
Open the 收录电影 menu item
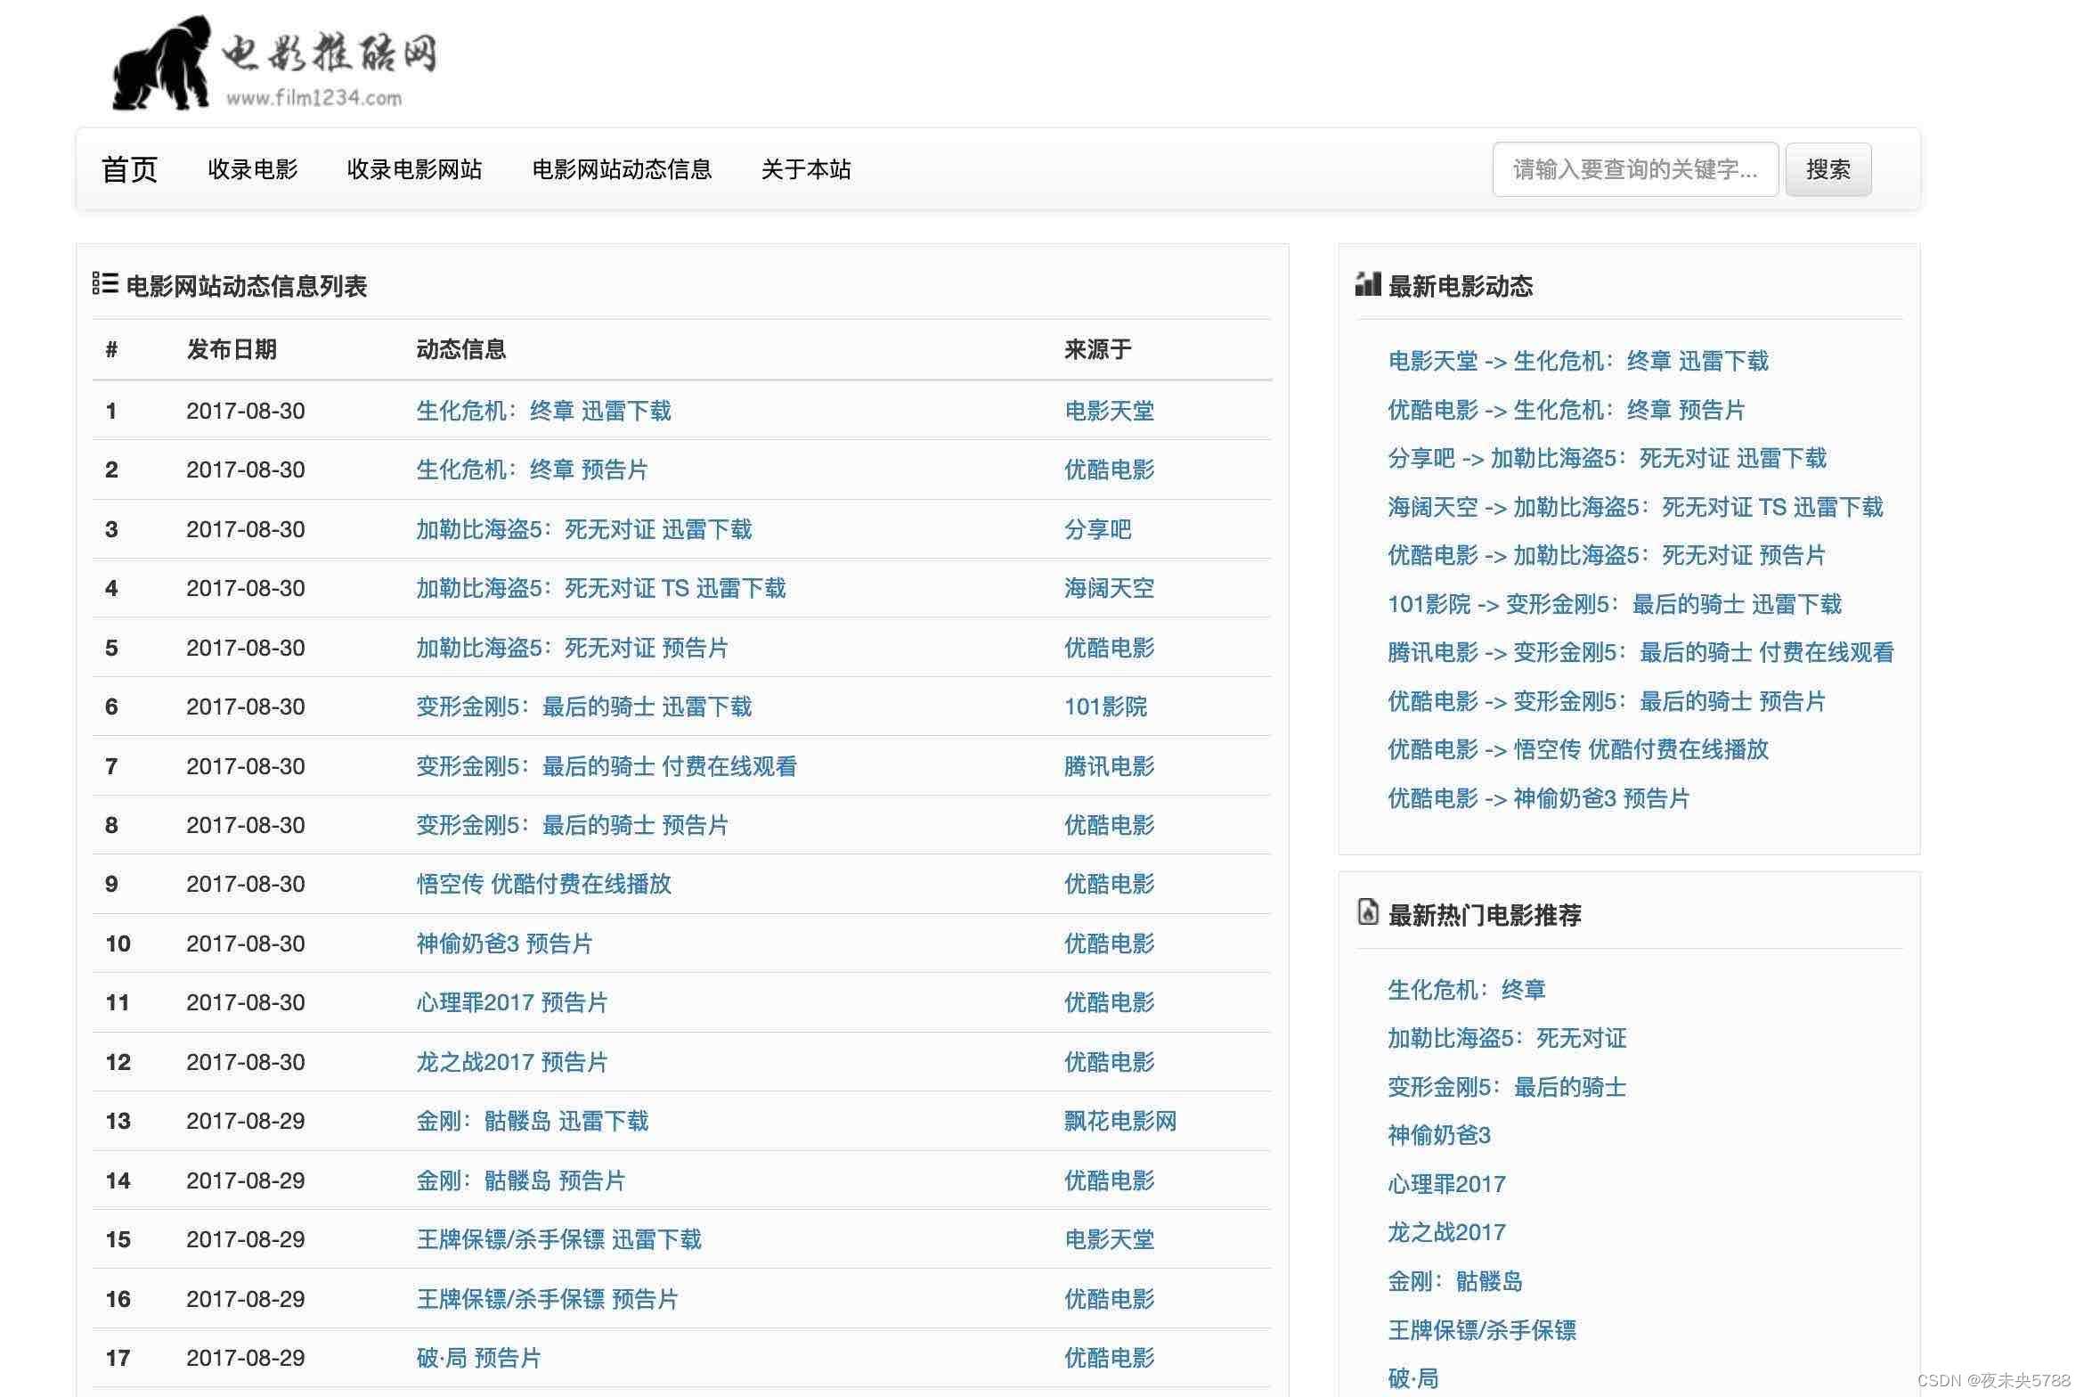pyautogui.click(x=252, y=169)
